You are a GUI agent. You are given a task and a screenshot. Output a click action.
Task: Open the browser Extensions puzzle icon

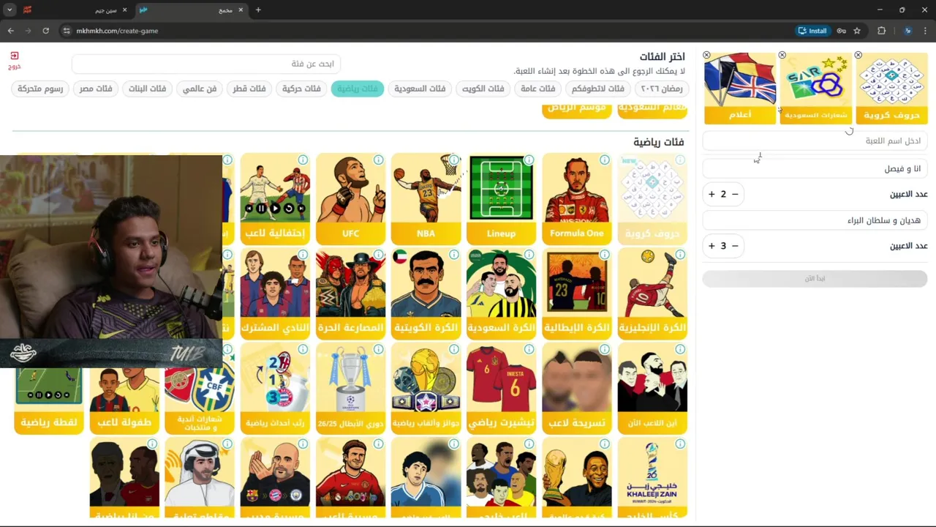click(x=881, y=31)
